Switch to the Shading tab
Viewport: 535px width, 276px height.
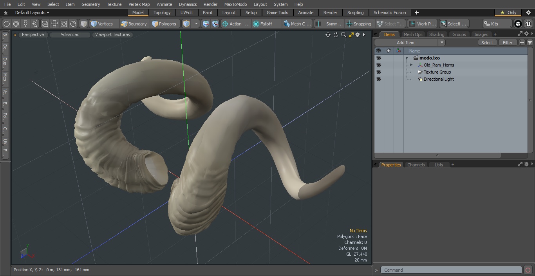point(437,34)
